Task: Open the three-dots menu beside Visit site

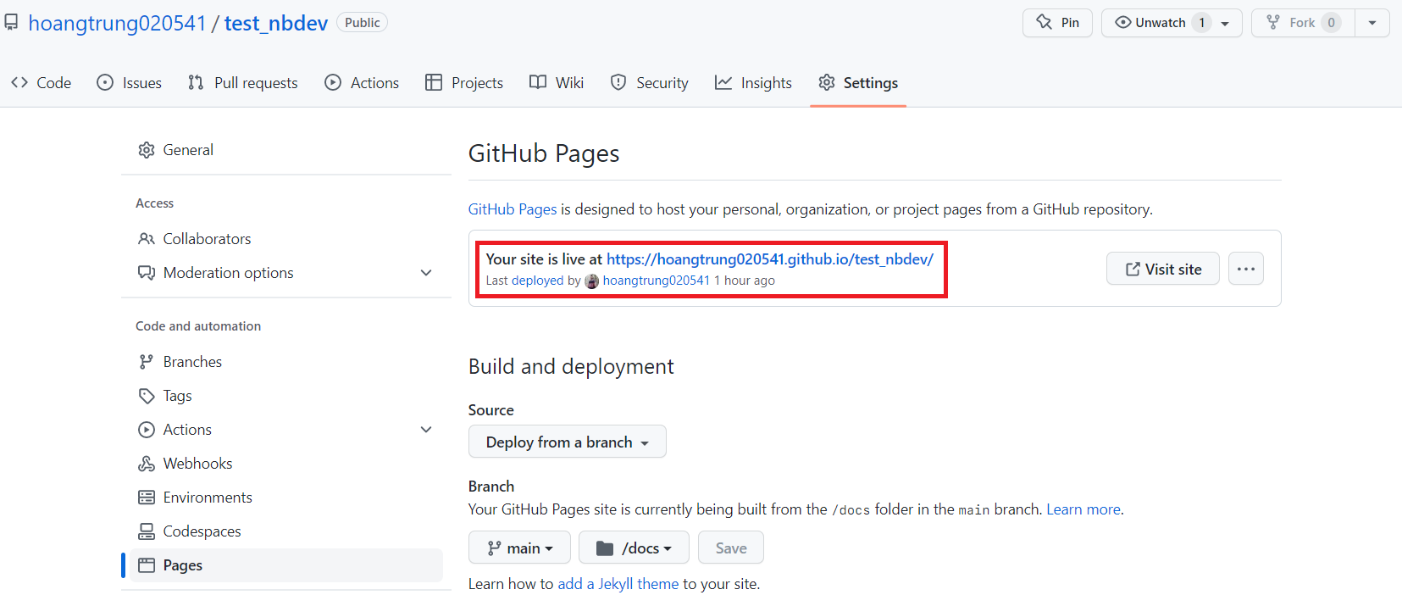Action: pos(1246,269)
